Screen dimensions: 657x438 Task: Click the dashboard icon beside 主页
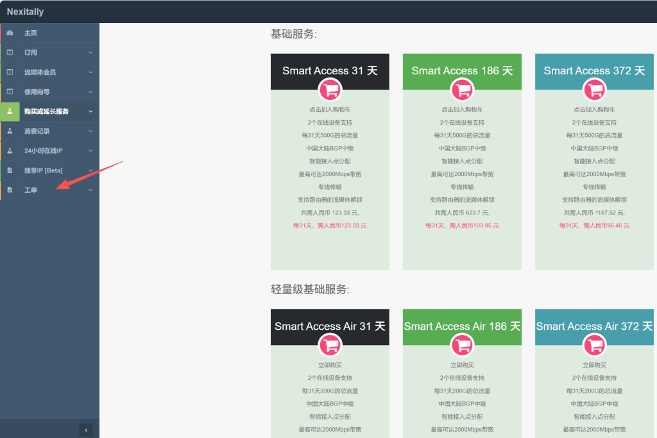pos(10,33)
